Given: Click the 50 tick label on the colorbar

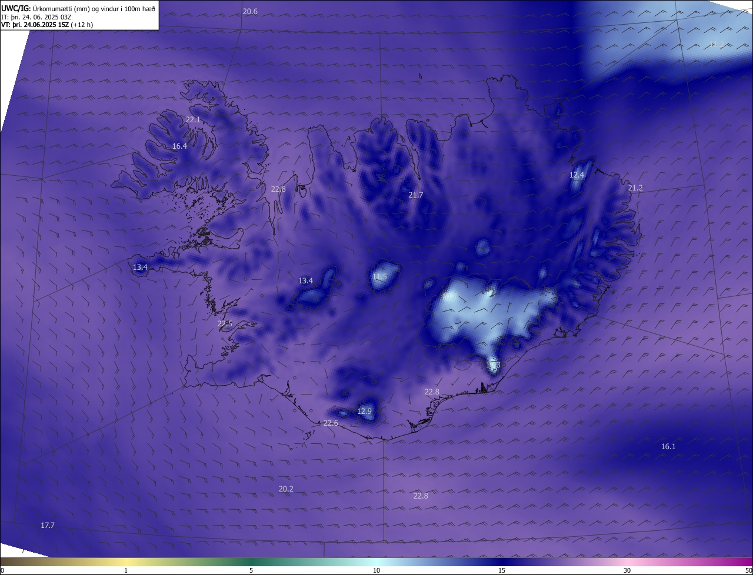Looking at the screenshot, I should (x=748, y=571).
